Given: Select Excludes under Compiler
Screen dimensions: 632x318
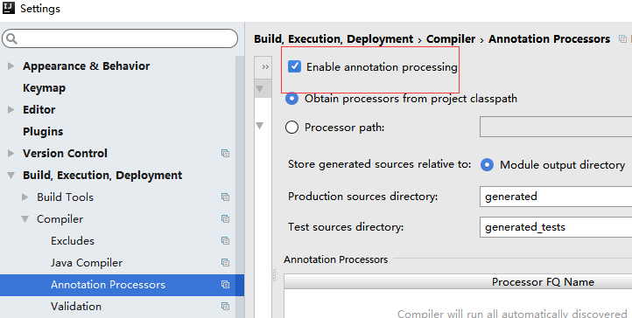Looking at the screenshot, I should tap(73, 241).
